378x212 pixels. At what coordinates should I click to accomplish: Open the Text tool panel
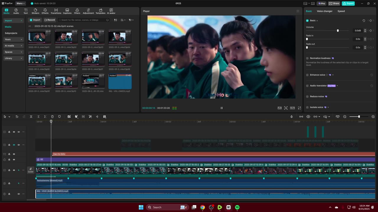point(26,11)
